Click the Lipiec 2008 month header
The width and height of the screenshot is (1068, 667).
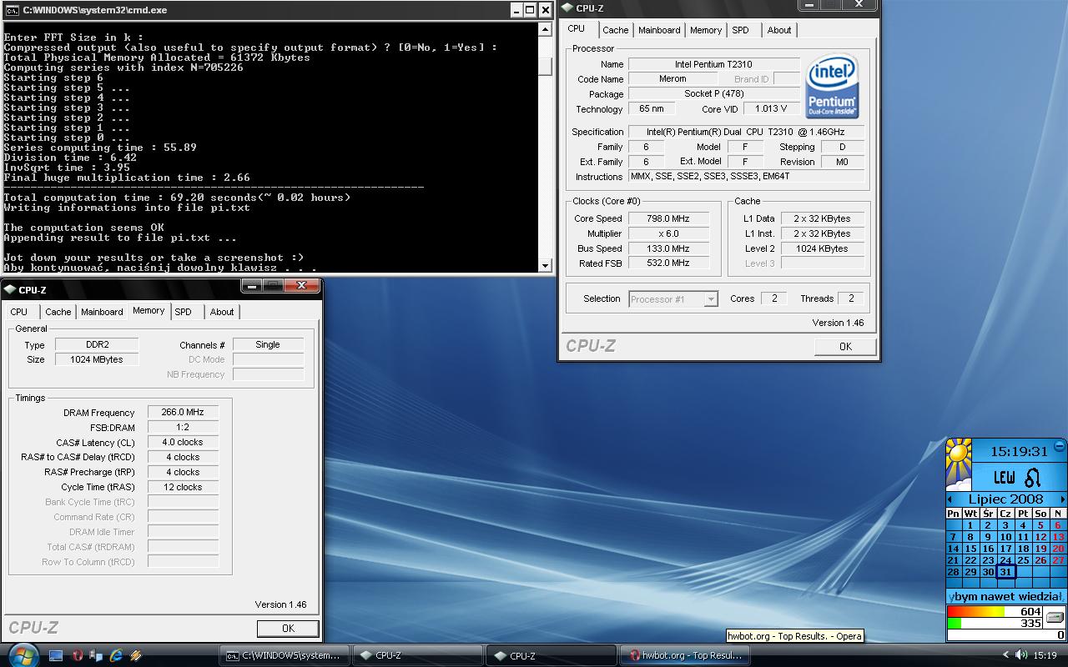click(x=1005, y=499)
